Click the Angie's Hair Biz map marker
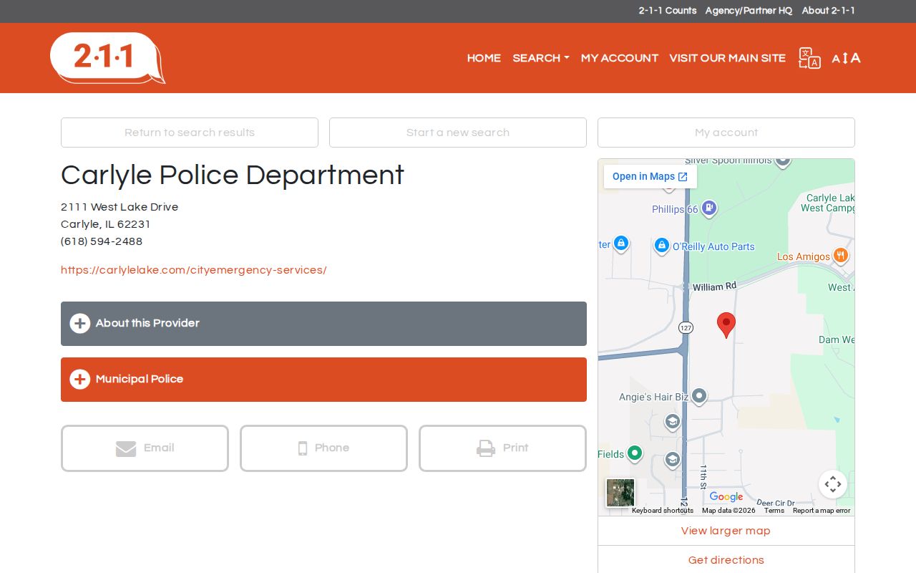 pyautogui.click(x=699, y=395)
